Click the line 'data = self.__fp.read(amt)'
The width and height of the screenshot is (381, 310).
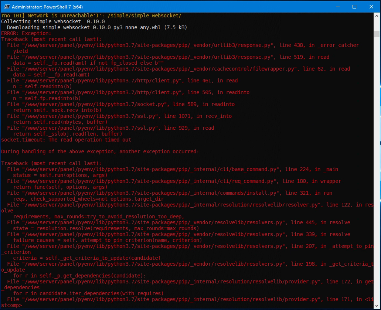pos(51,75)
